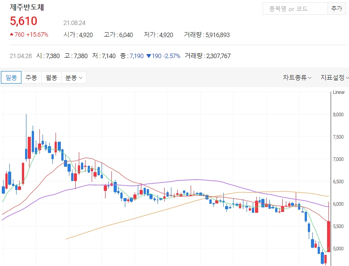Switch to the 주봉 weekly chart tab

pyautogui.click(x=31, y=77)
